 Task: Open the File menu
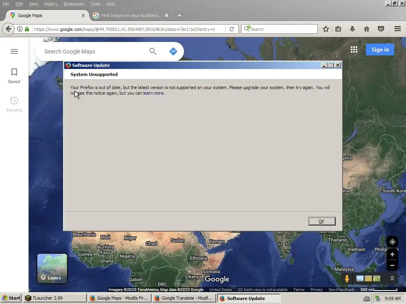pos(6,4)
